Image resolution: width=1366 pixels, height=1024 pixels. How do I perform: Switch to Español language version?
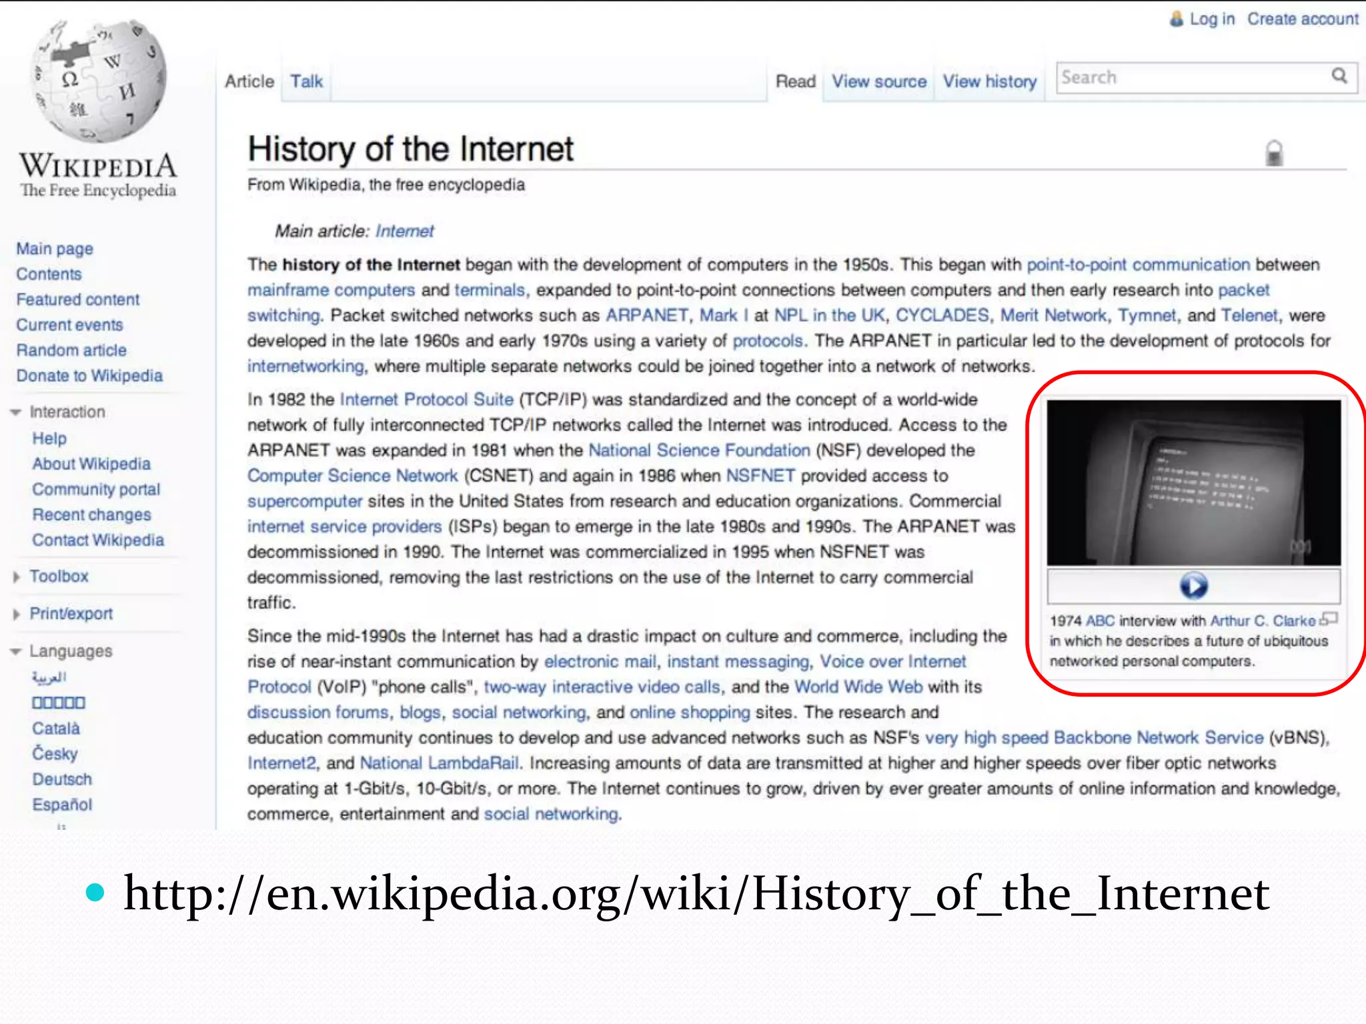tap(62, 805)
